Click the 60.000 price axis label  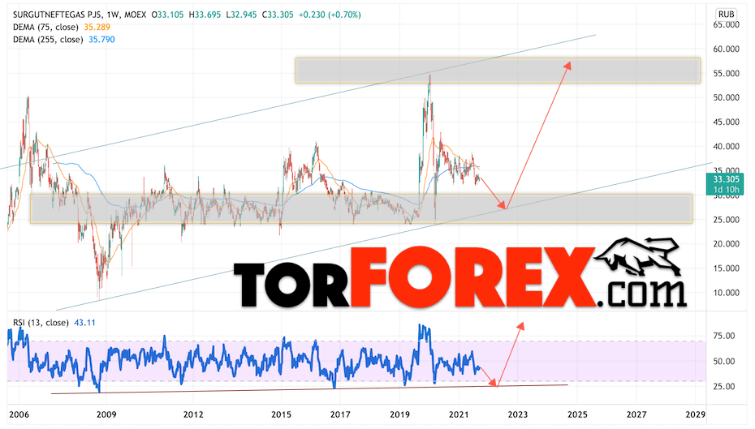726,49
